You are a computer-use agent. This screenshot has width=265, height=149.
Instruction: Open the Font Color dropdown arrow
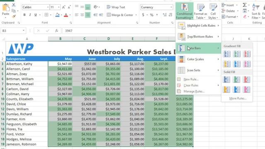pyautogui.click(x=70, y=15)
